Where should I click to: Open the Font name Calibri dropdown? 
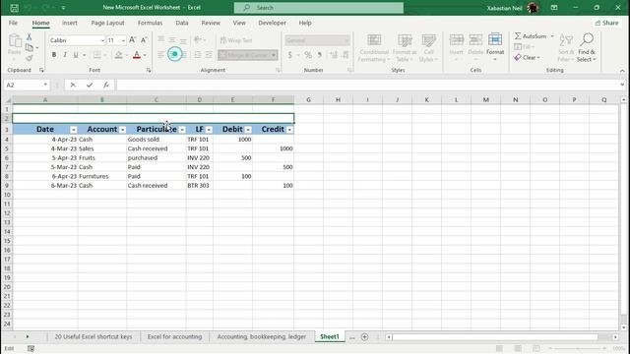[102, 40]
